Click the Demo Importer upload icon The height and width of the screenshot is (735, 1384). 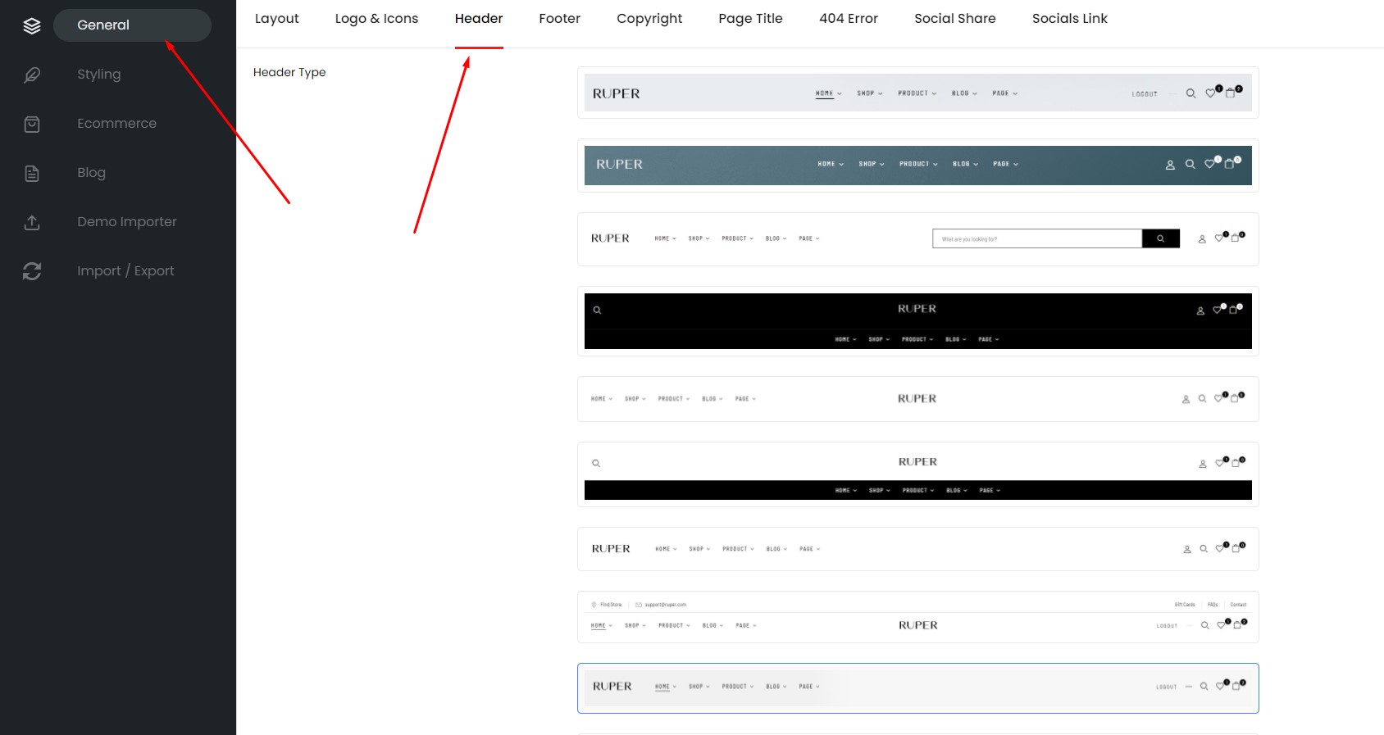click(32, 222)
